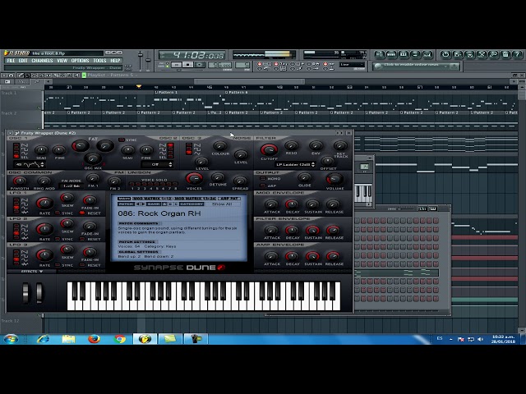The image size is (526, 394).
Task: Click the CATEGORY button
Action: click(191, 204)
